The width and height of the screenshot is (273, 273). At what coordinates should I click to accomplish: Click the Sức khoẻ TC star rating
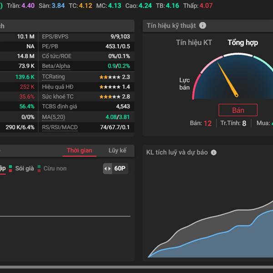pyautogui.click(x=109, y=96)
